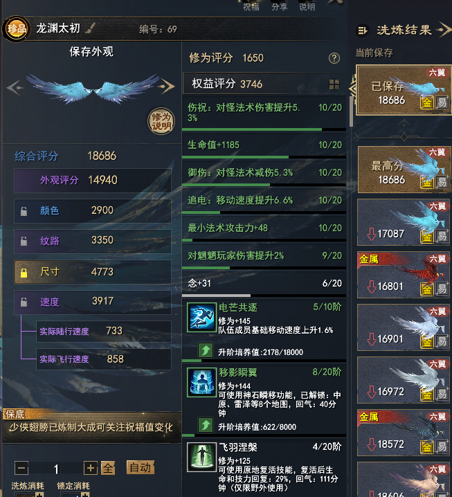Viewport: 452px width, 497px height.
Task: Click the 全 max quantity button
Action: pyautogui.click(x=108, y=468)
